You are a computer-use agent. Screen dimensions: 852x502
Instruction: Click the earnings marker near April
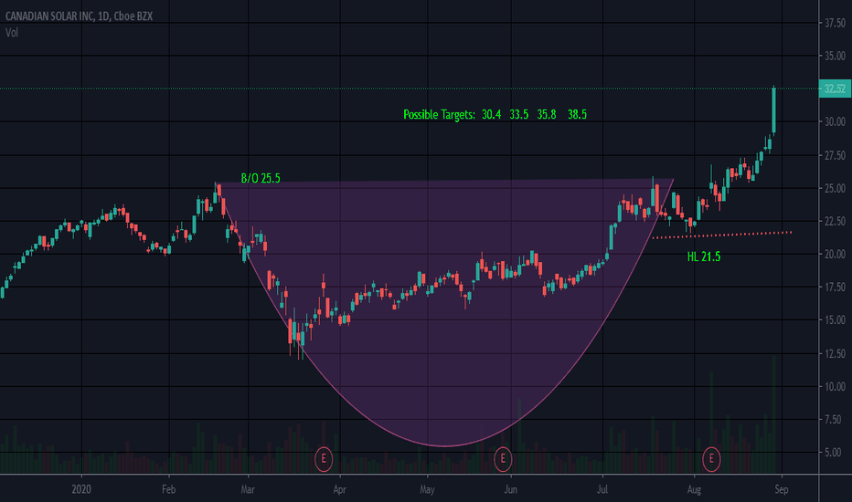tap(324, 459)
